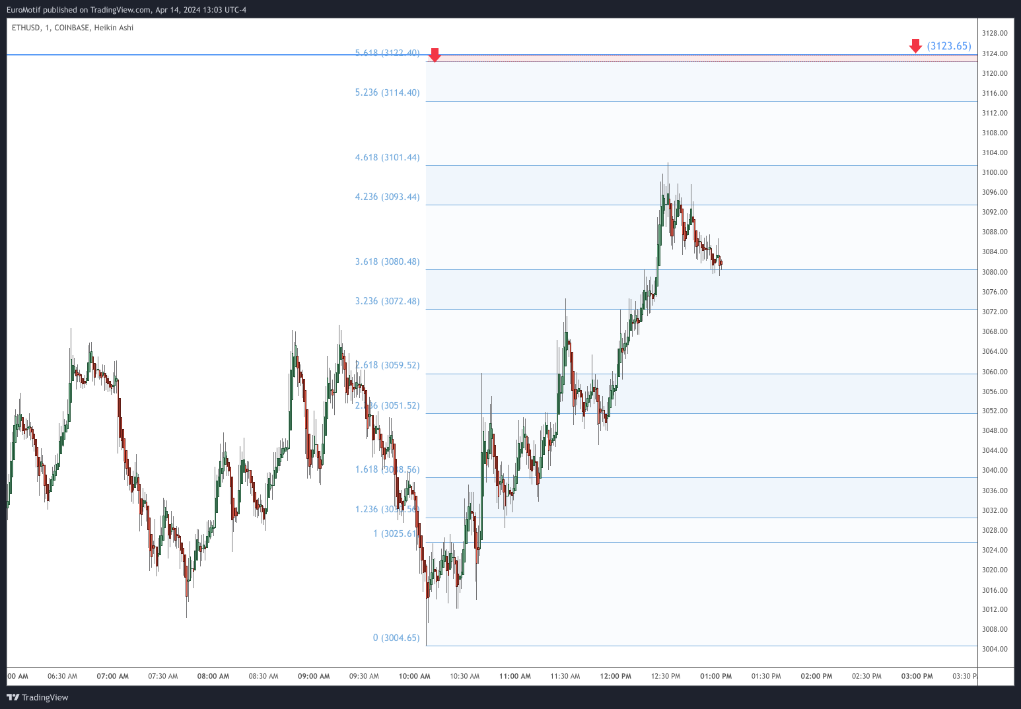Click 3064.00 on the price axis
This screenshot has height=709, width=1021.
tap(995, 351)
